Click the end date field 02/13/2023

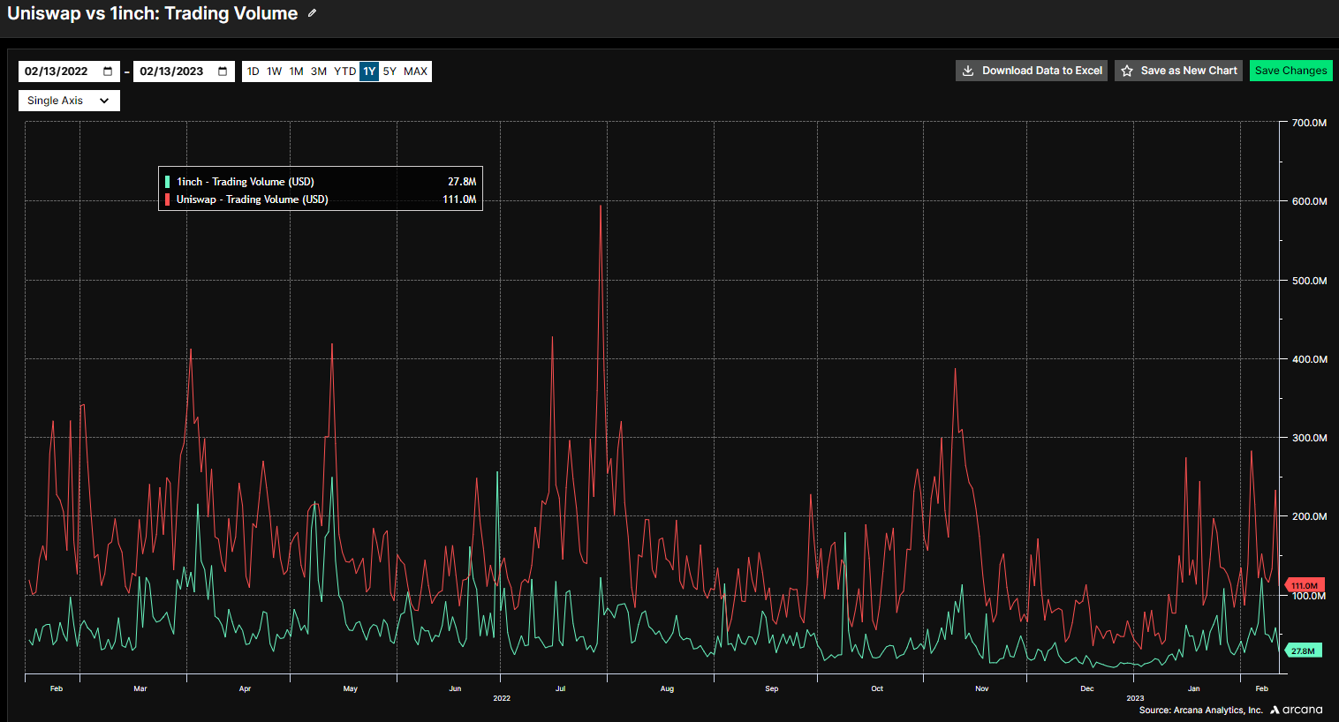pos(184,71)
